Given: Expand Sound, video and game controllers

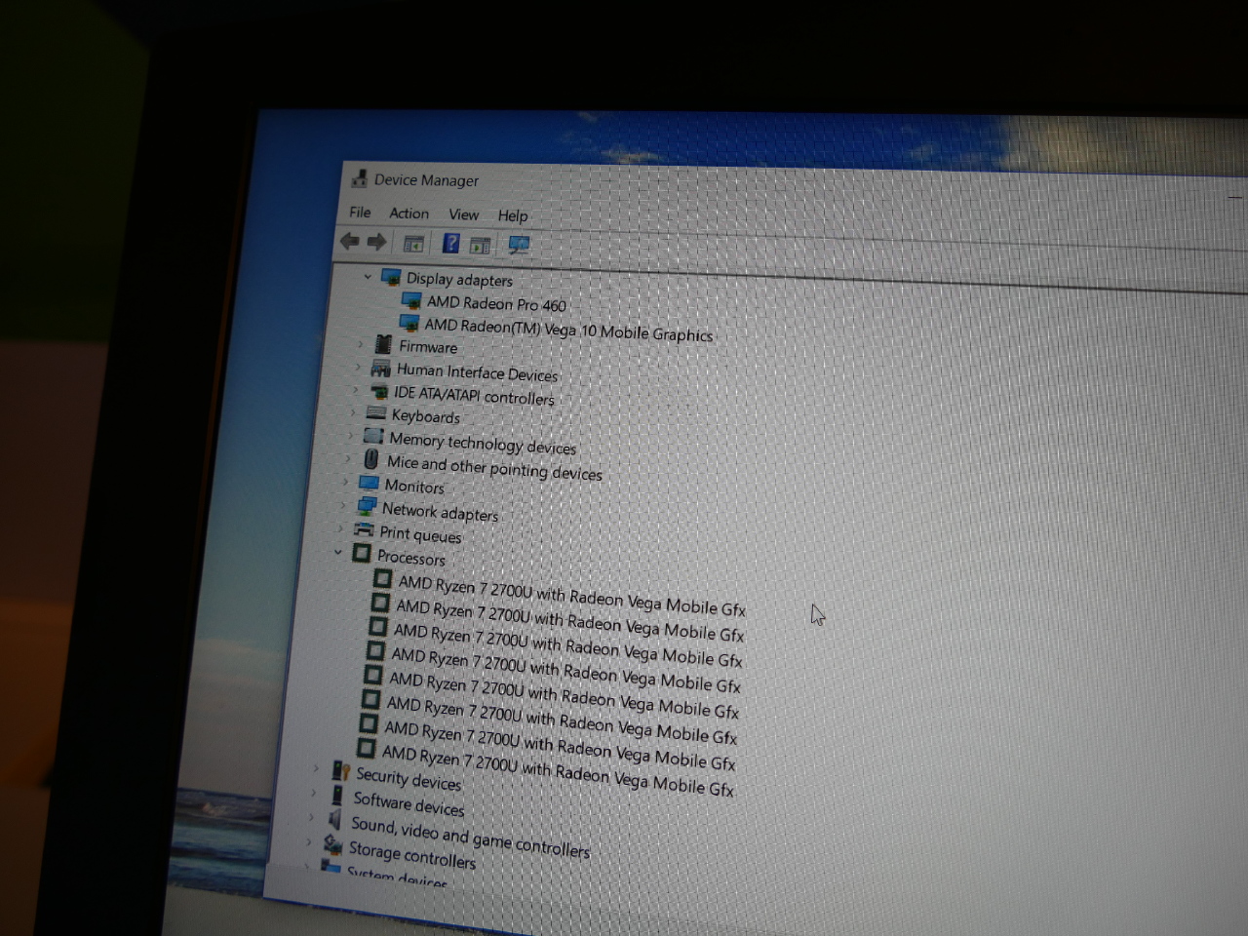Looking at the screenshot, I should click(x=311, y=816).
